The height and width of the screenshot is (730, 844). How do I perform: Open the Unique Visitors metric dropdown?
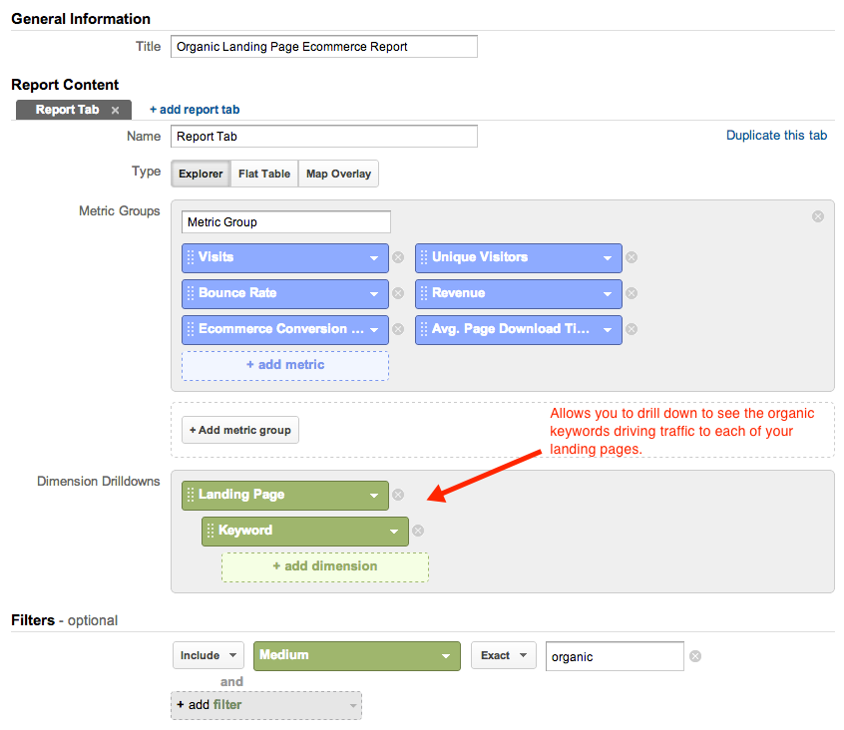[x=608, y=258]
